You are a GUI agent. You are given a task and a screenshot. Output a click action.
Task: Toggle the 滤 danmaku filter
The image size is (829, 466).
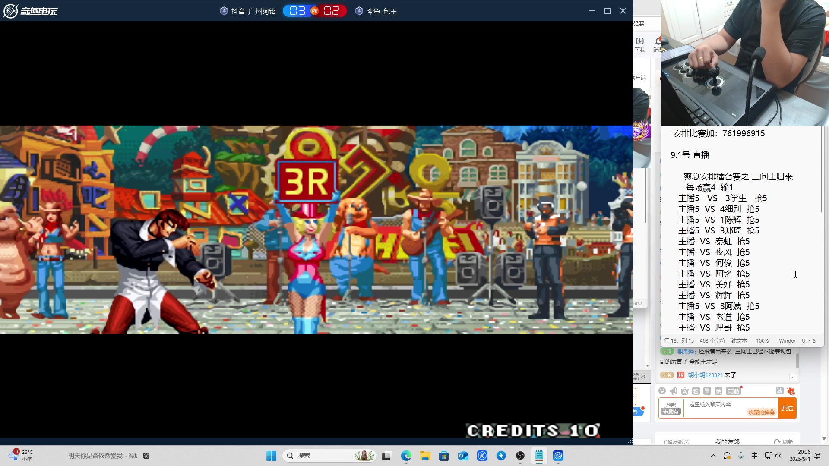(x=779, y=390)
